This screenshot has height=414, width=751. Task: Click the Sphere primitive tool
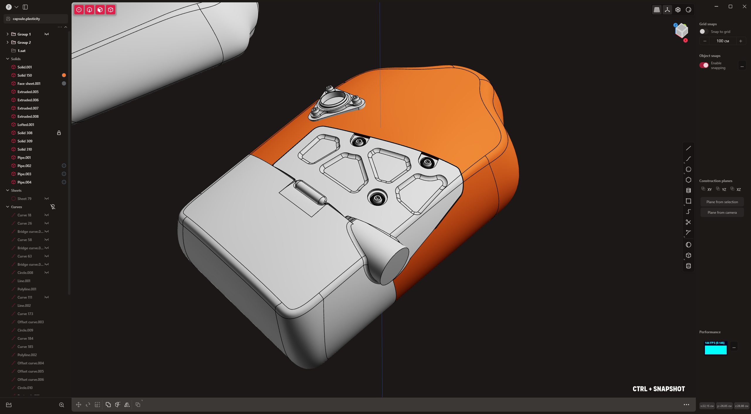688,245
